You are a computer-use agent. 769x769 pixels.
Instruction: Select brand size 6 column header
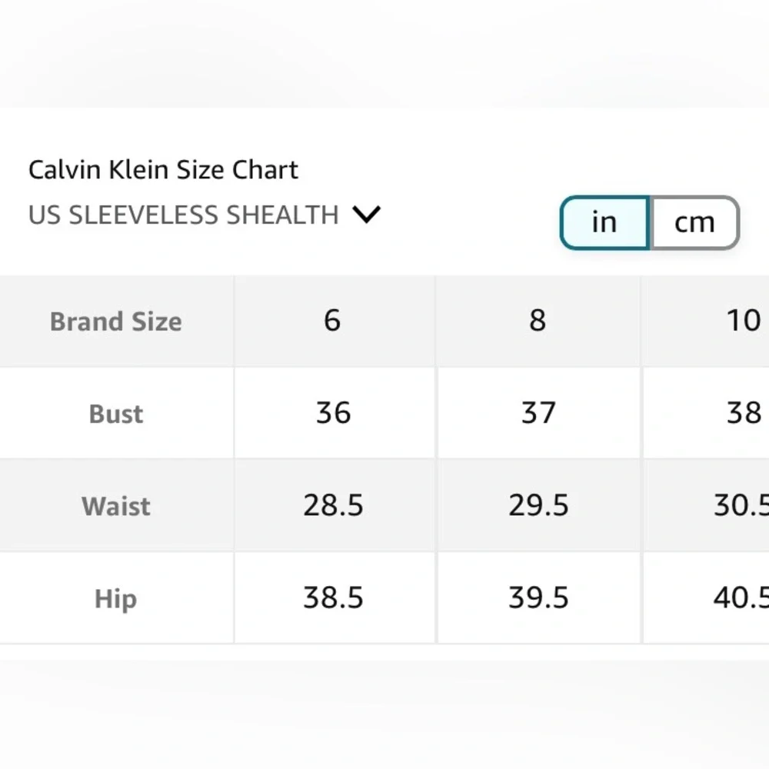332,321
